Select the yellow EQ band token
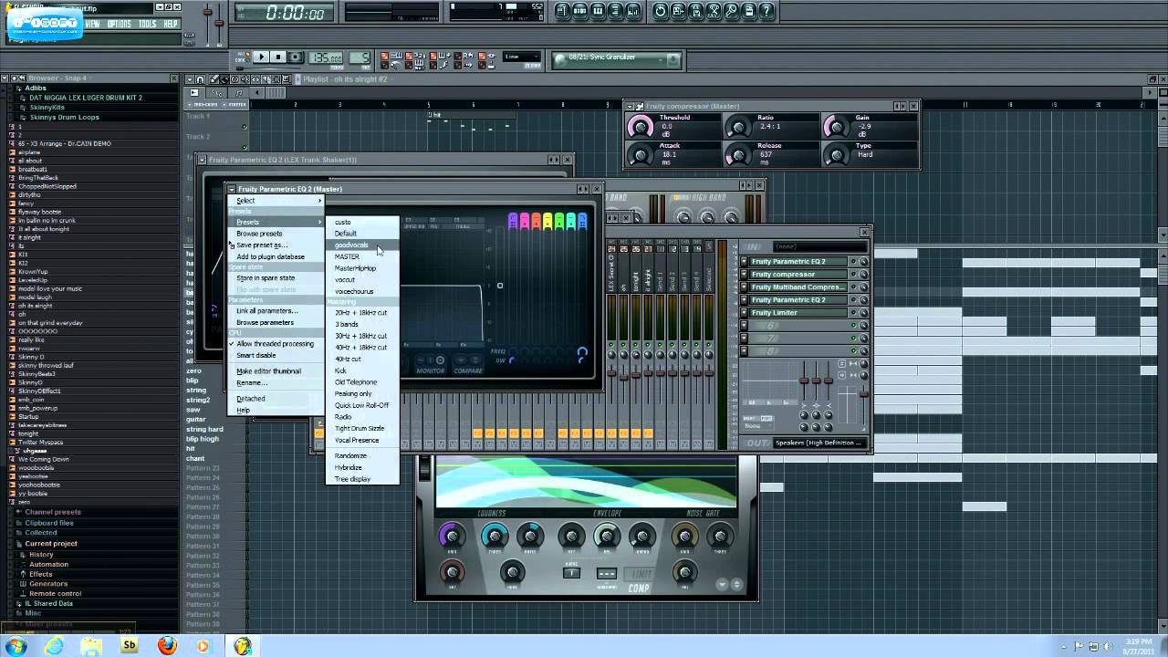Image resolution: width=1168 pixels, height=657 pixels. click(x=547, y=222)
